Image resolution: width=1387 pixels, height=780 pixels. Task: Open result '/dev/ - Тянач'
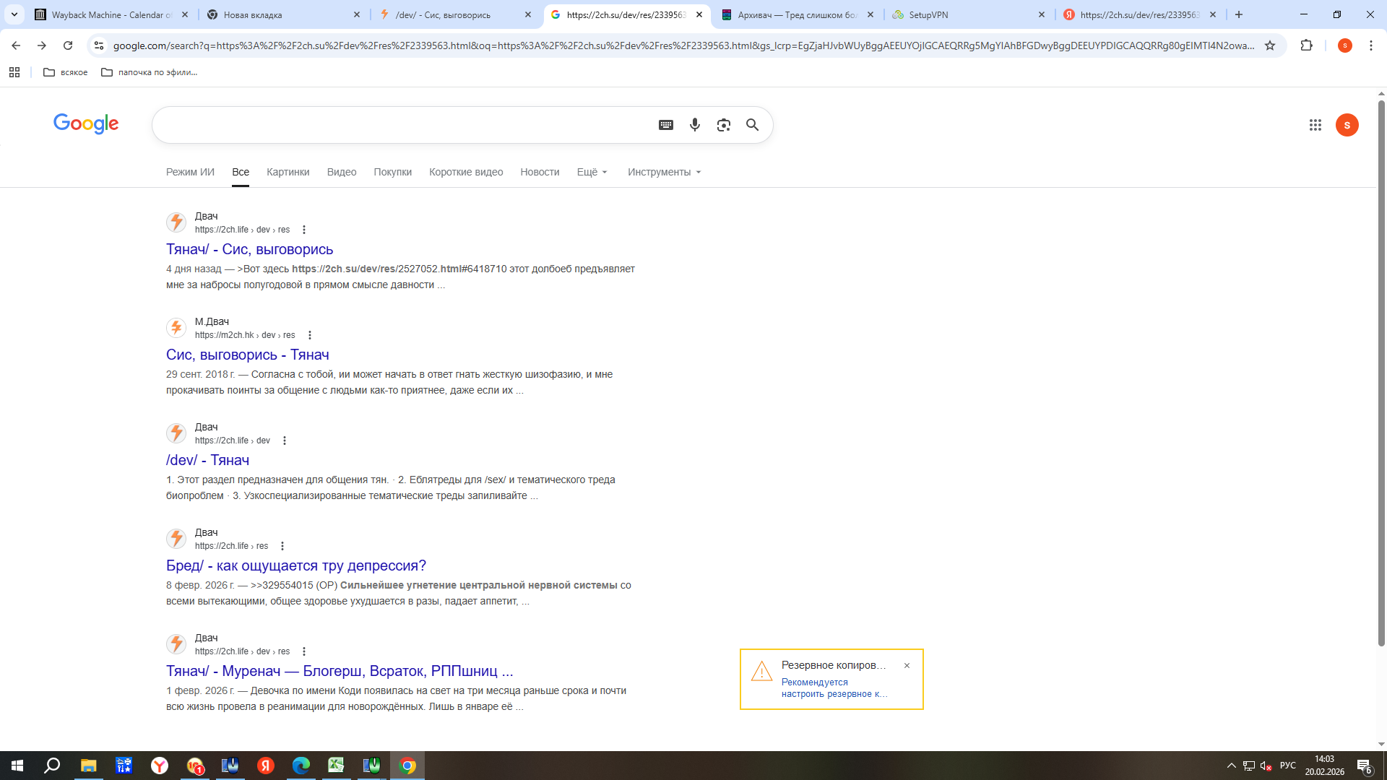[208, 460]
